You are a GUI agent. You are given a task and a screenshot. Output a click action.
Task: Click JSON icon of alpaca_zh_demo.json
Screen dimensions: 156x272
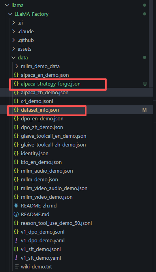(16, 93)
